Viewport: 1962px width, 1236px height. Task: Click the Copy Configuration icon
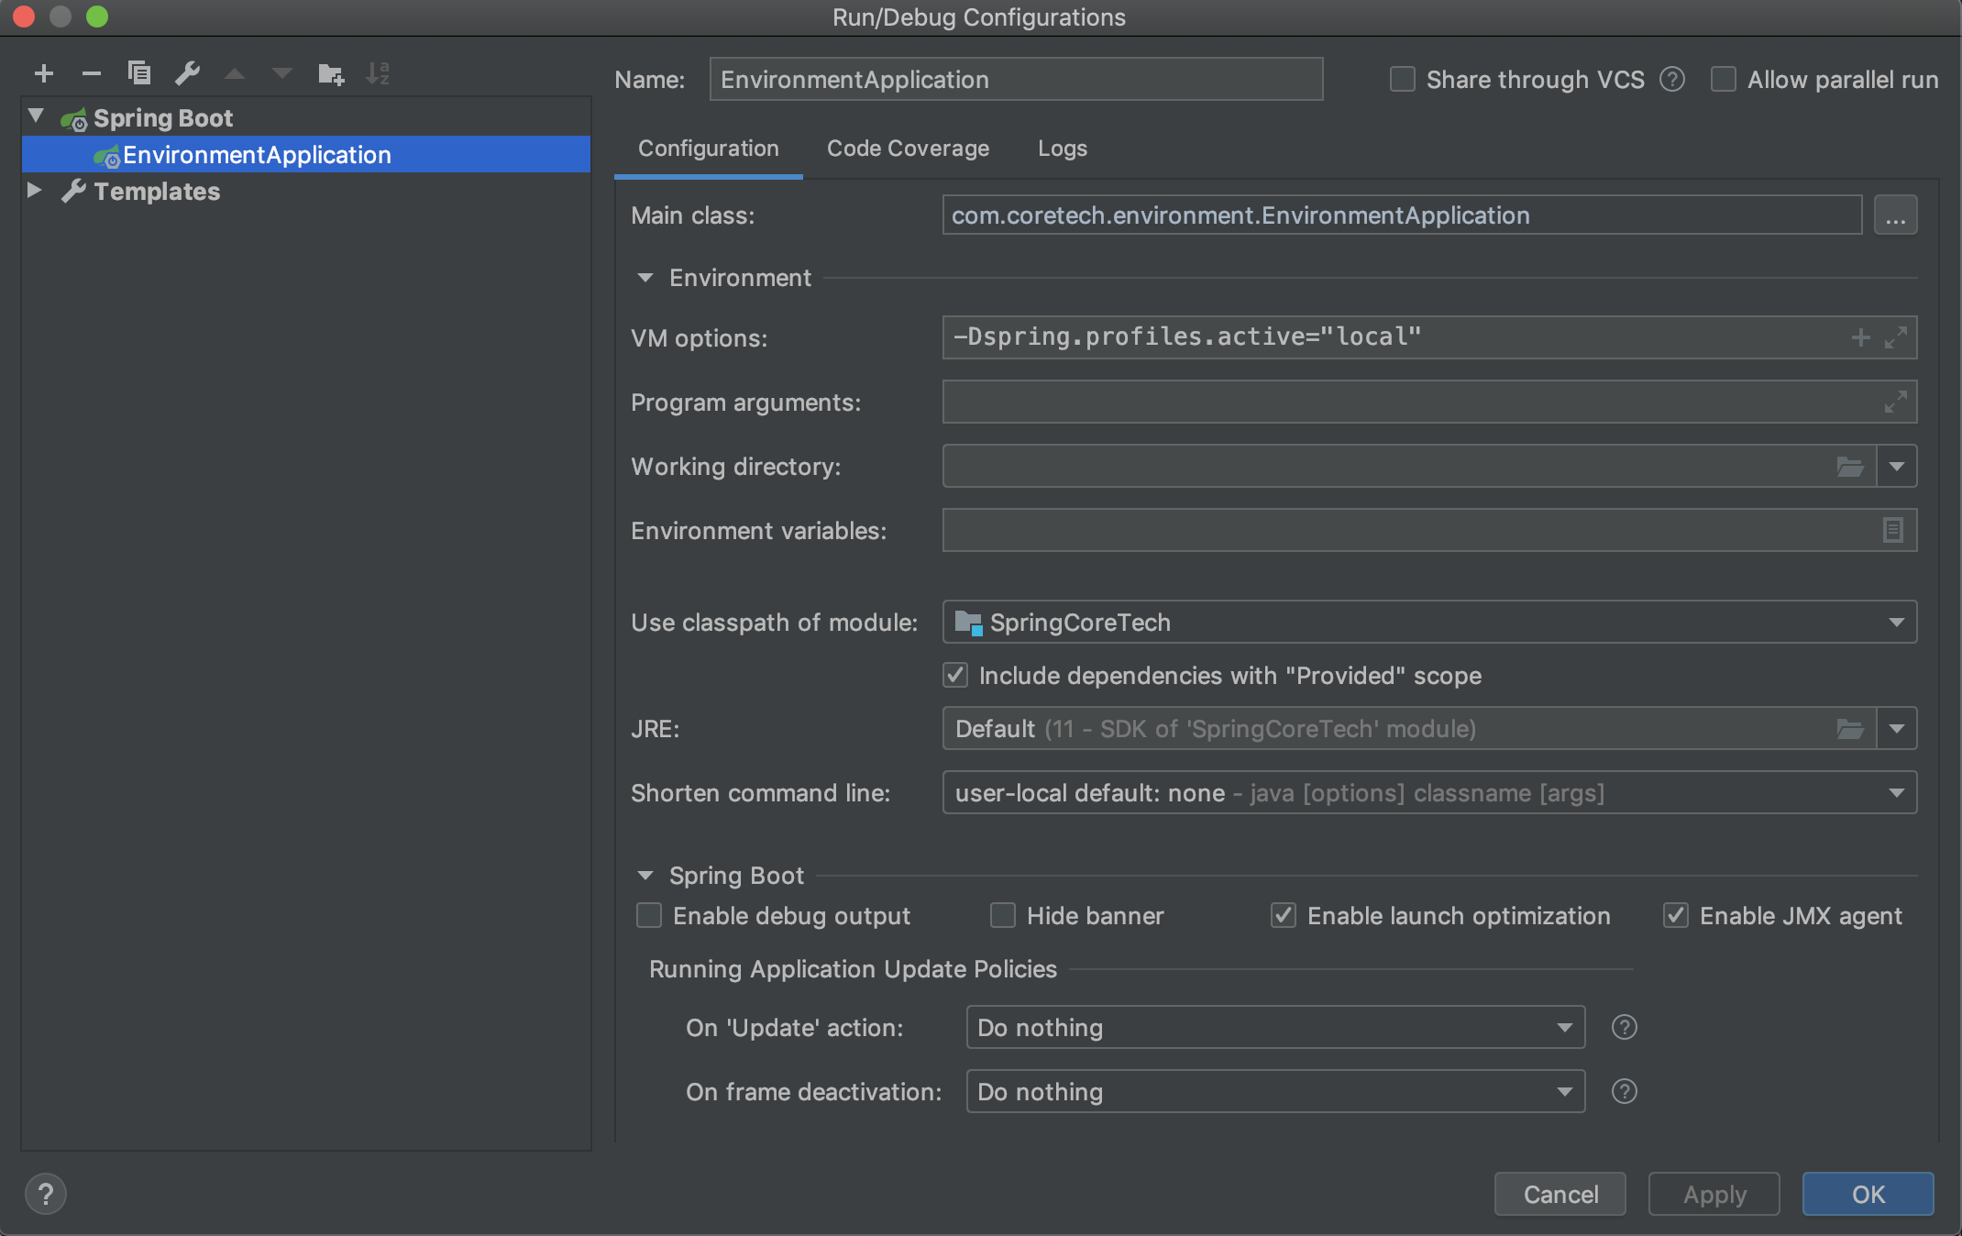139,73
